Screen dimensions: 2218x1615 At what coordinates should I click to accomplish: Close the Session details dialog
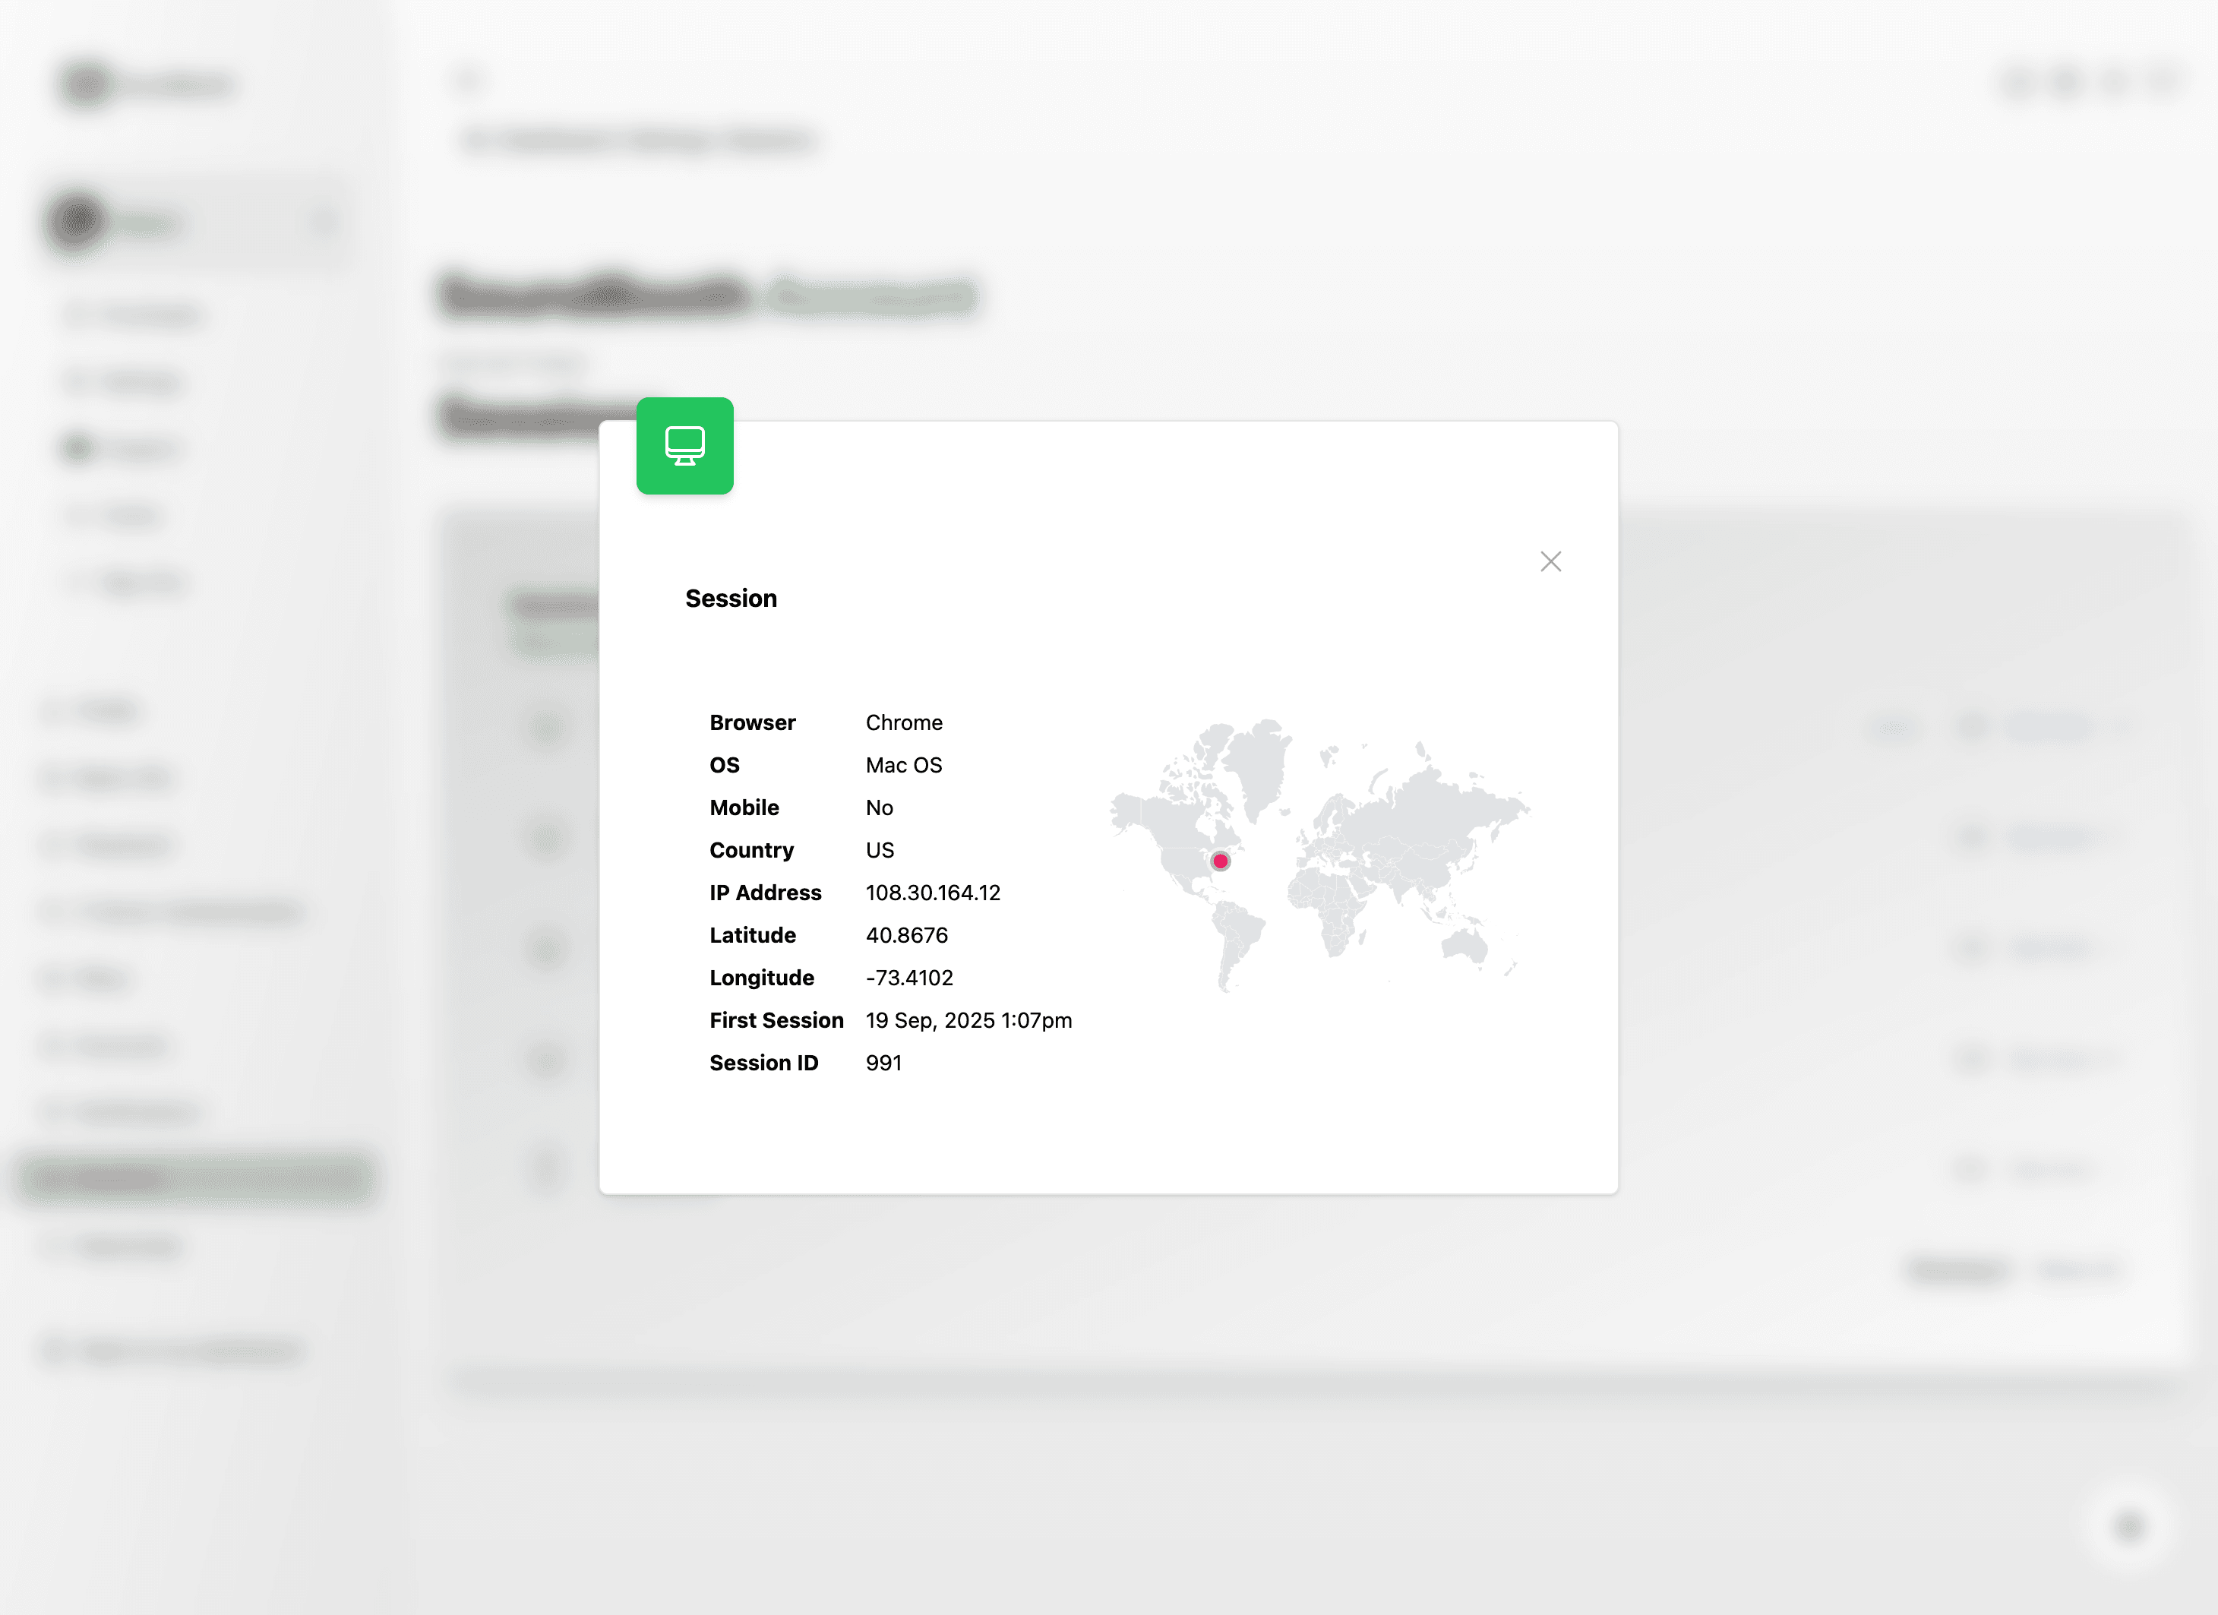tap(1551, 561)
